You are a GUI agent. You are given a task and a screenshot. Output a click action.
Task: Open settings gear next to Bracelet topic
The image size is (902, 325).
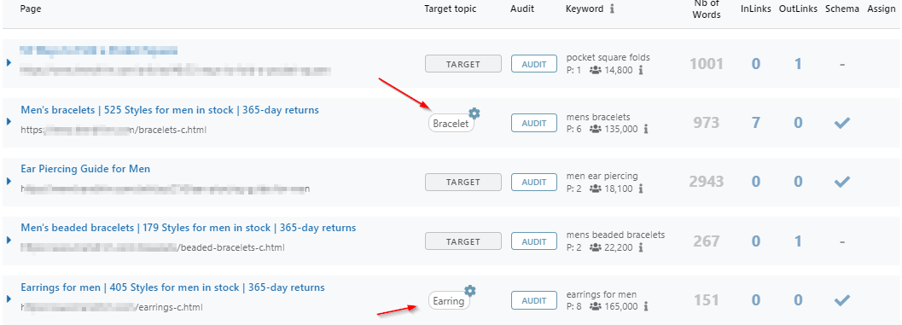click(x=474, y=113)
